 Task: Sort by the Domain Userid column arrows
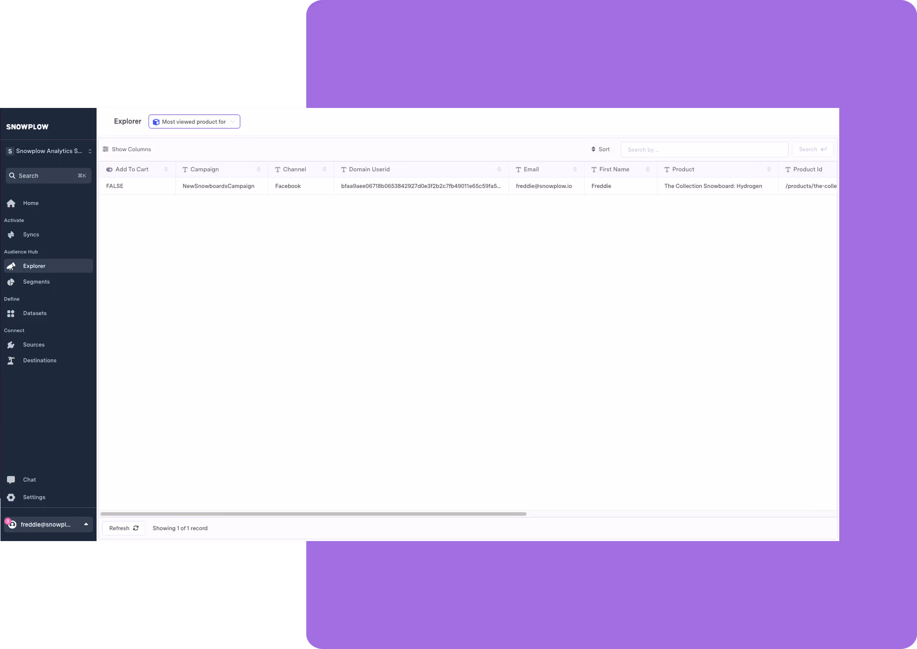(x=499, y=170)
